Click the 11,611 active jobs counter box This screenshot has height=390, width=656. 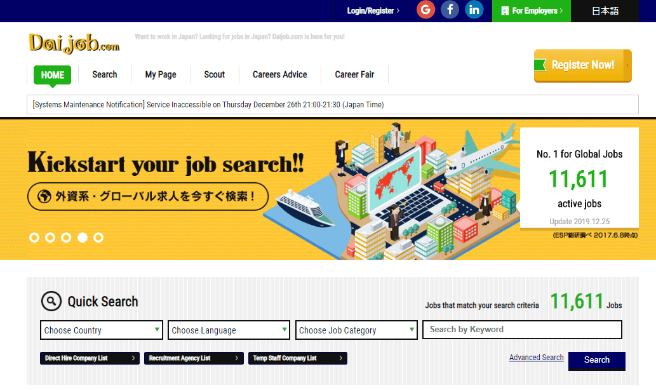pyautogui.click(x=579, y=178)
